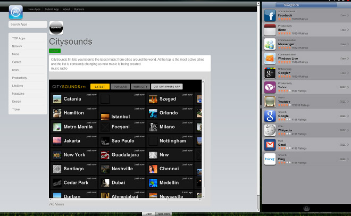
Task: Select Travel category link
Action: 16,110
